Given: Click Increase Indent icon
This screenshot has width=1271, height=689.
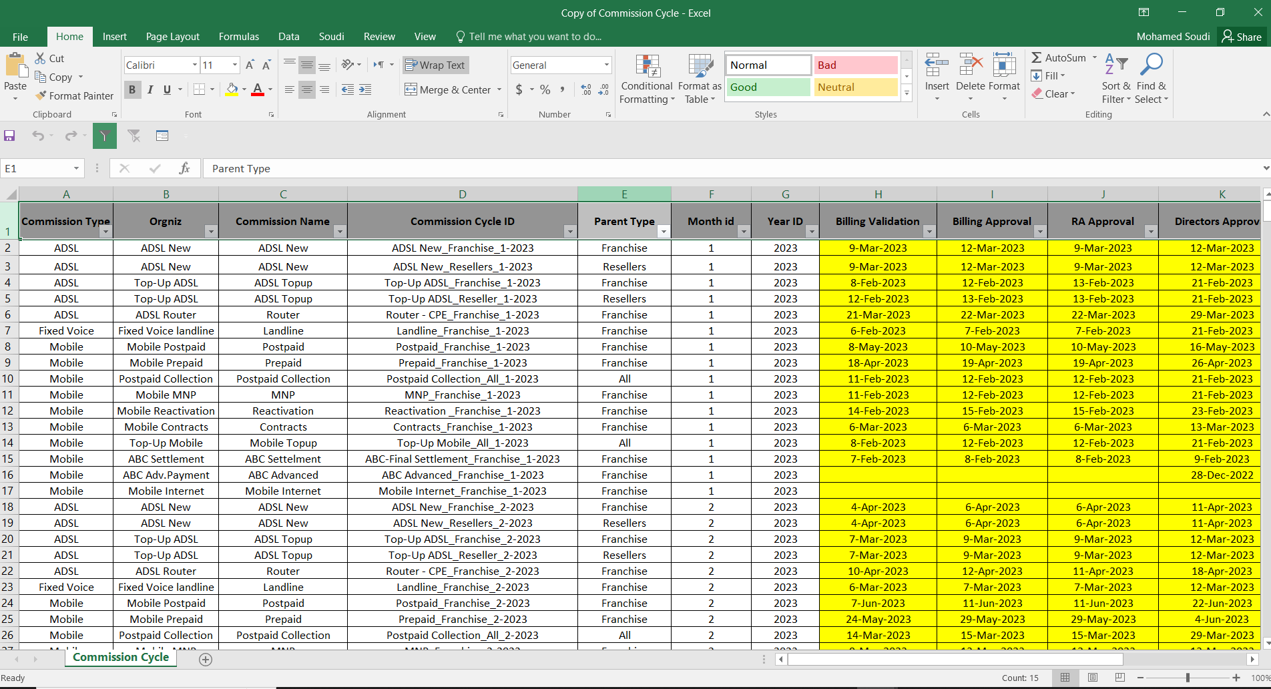Looking at the screenshot, I should pos(365,89).
